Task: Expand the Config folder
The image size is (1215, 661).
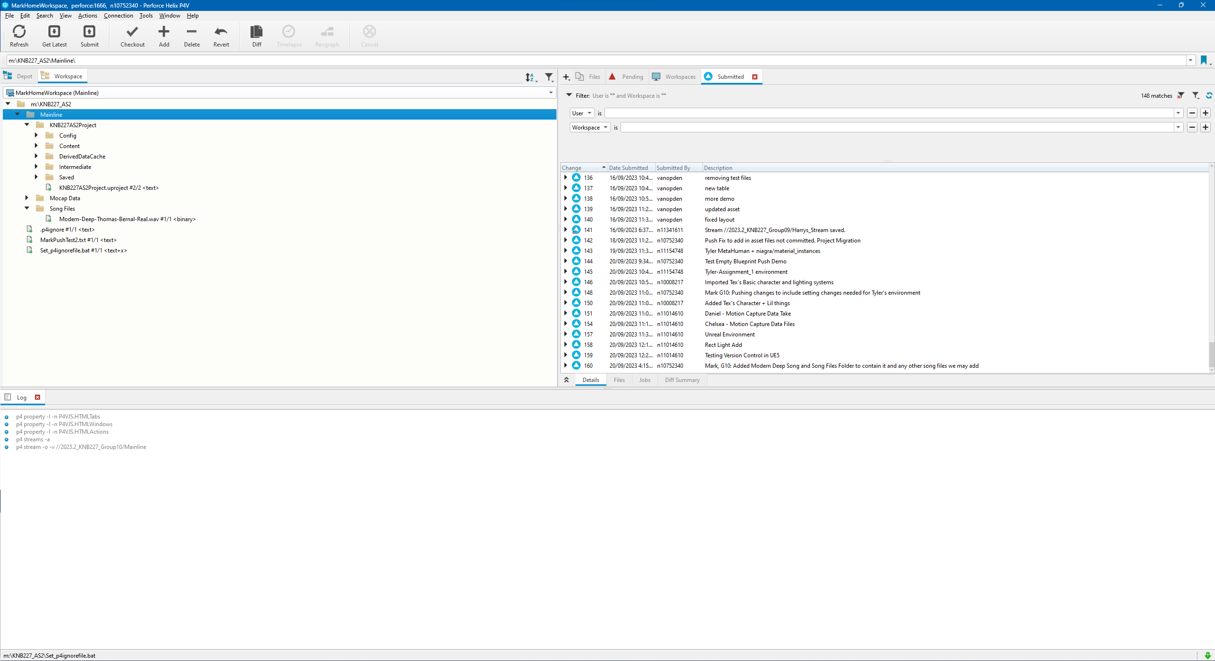Action: (36, 135)
